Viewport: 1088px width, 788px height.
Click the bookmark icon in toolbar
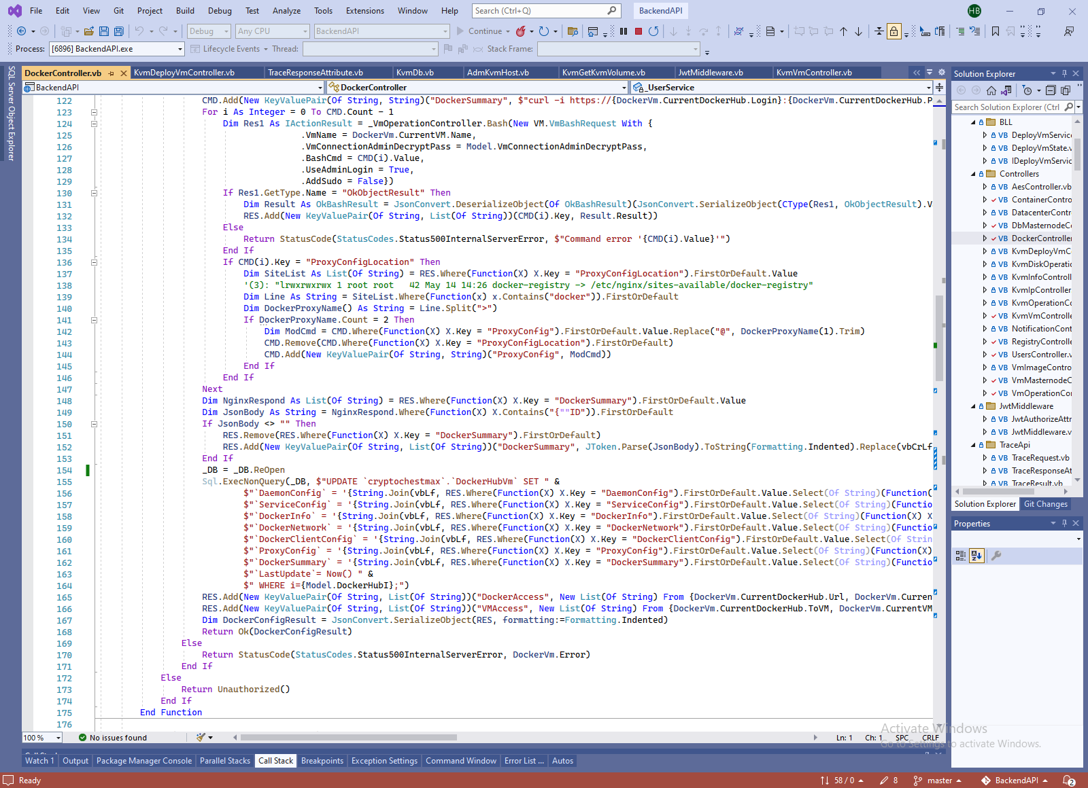point(996,31)
